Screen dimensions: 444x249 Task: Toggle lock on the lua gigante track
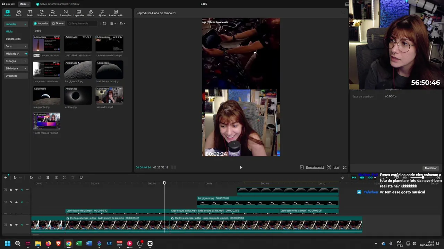11,202
